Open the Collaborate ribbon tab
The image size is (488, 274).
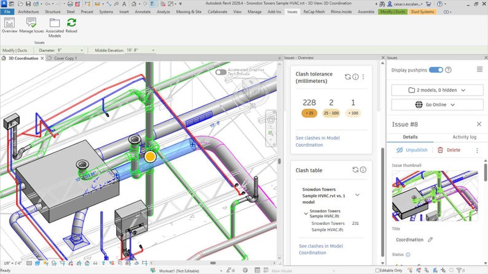(x=217, y=12)
